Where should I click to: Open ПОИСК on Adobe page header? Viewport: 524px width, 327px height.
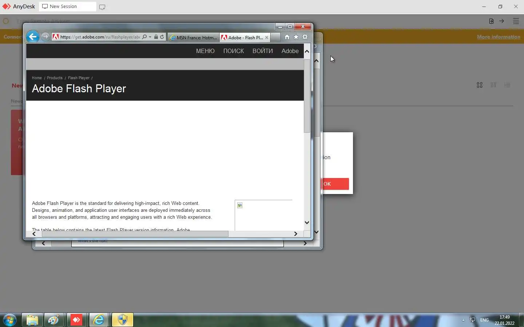click(234, 51)
